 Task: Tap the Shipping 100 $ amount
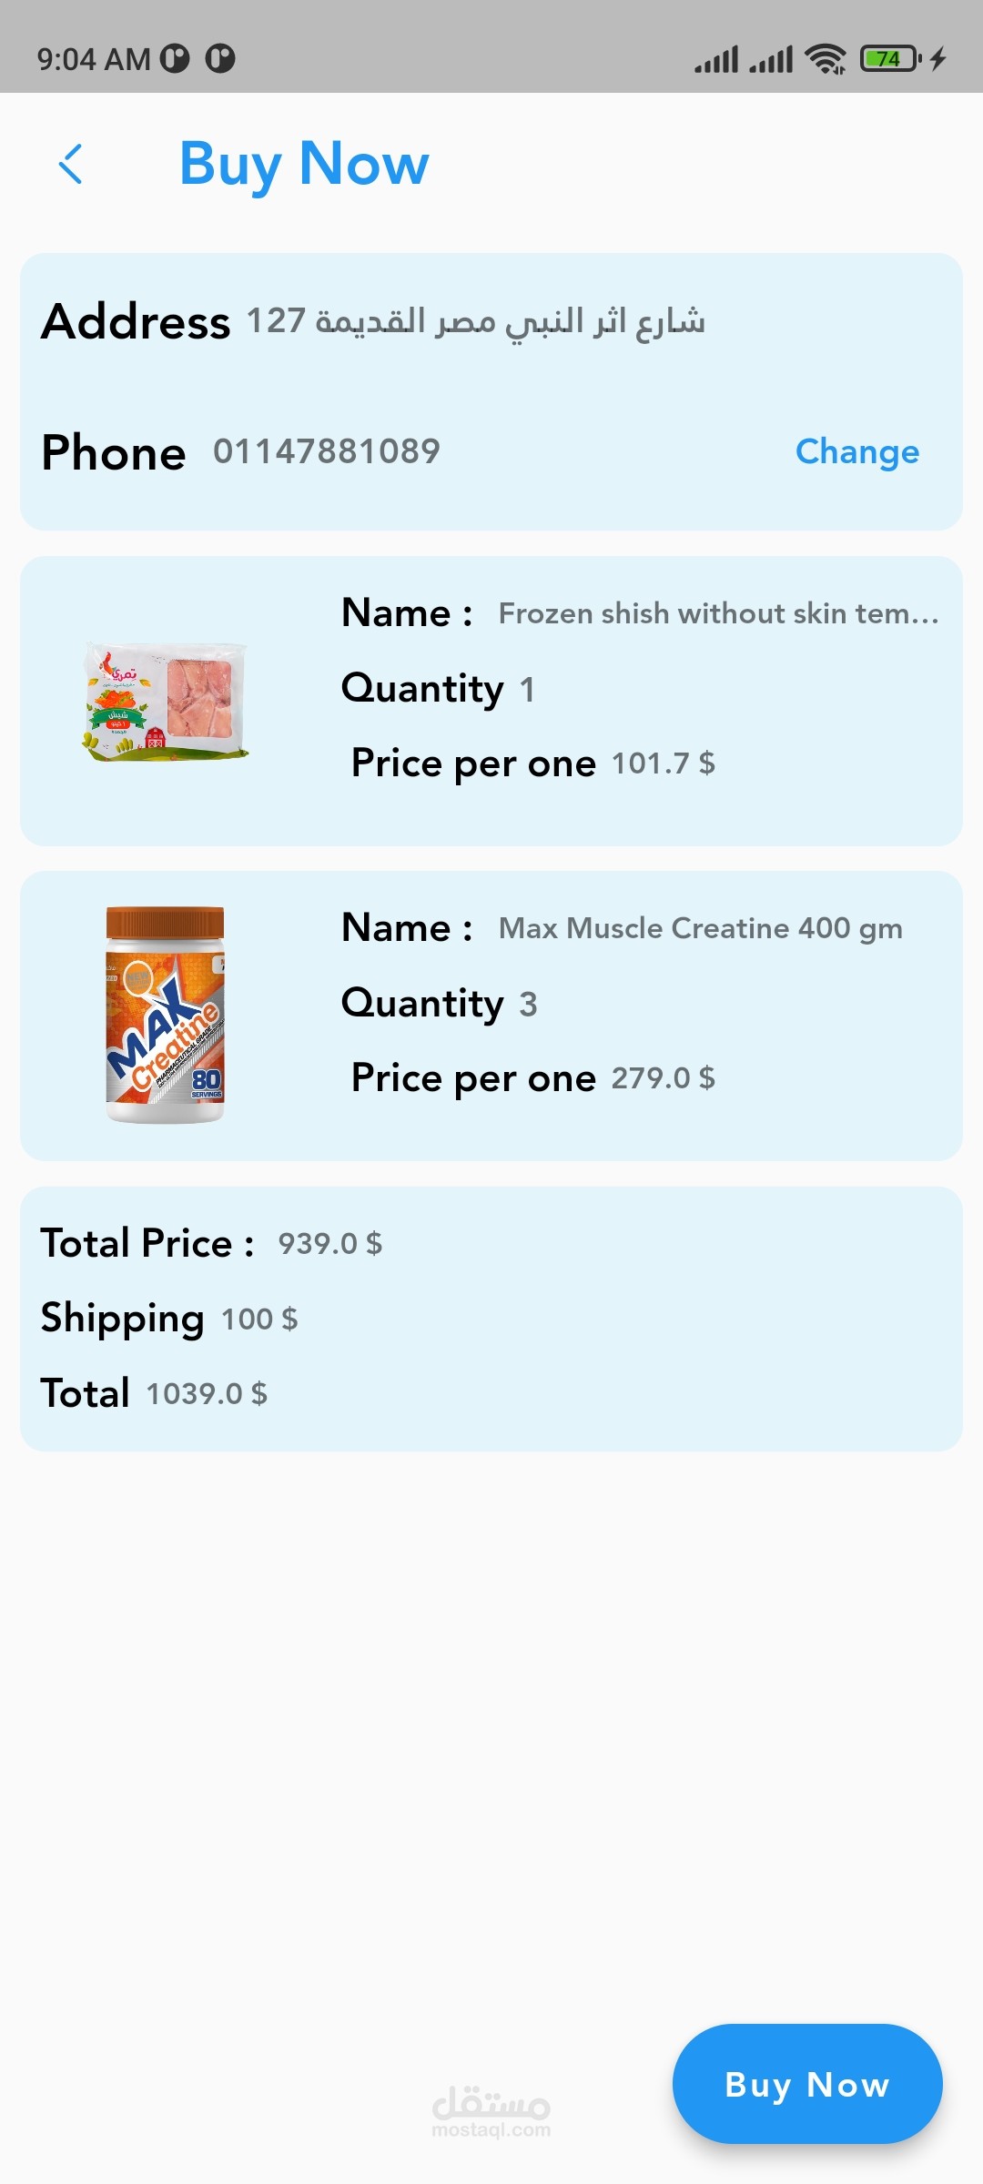click(x=259, y=1319)
